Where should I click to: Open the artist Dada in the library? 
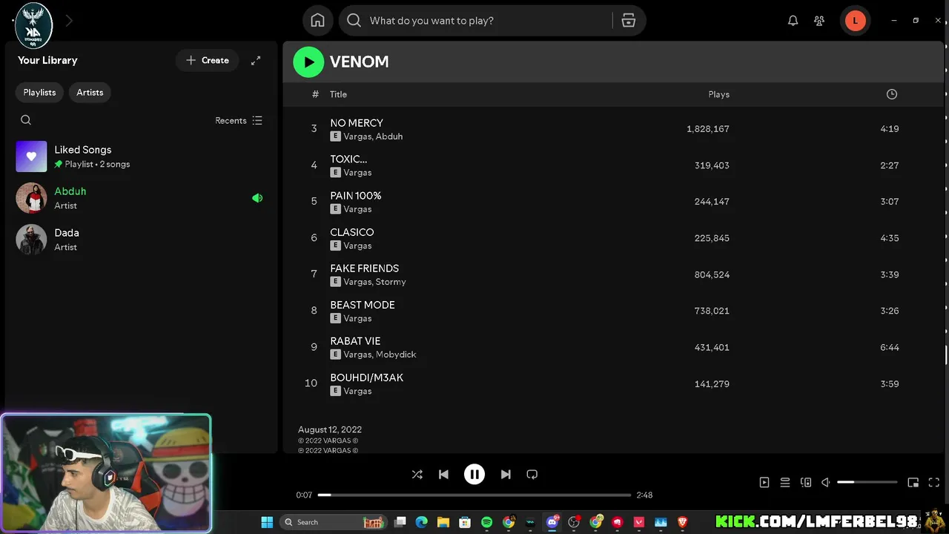(x=141, y=240)
